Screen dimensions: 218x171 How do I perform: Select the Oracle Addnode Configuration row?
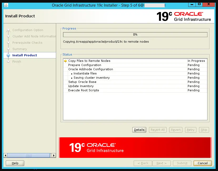[135, 69]
